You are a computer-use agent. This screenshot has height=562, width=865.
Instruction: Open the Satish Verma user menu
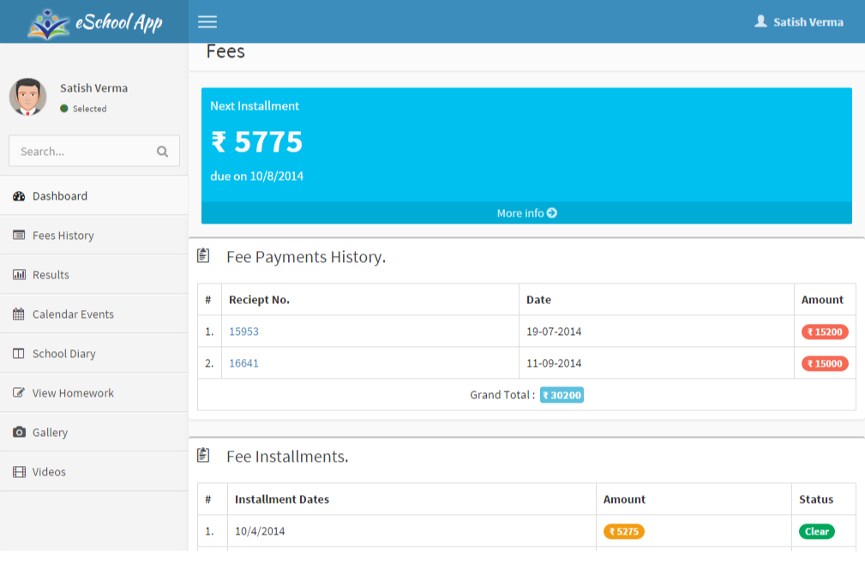[799, 22]
